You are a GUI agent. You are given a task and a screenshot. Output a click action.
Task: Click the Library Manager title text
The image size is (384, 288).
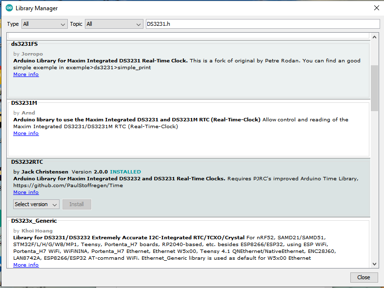[37, 8]
